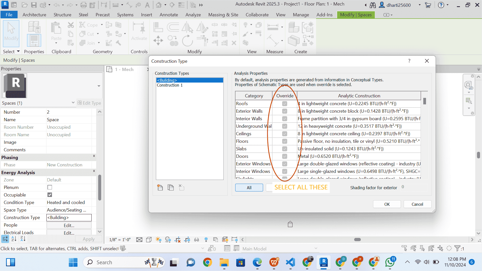Click OK in Construction Type dialog

pyautogui.click(x=387, y=204)
